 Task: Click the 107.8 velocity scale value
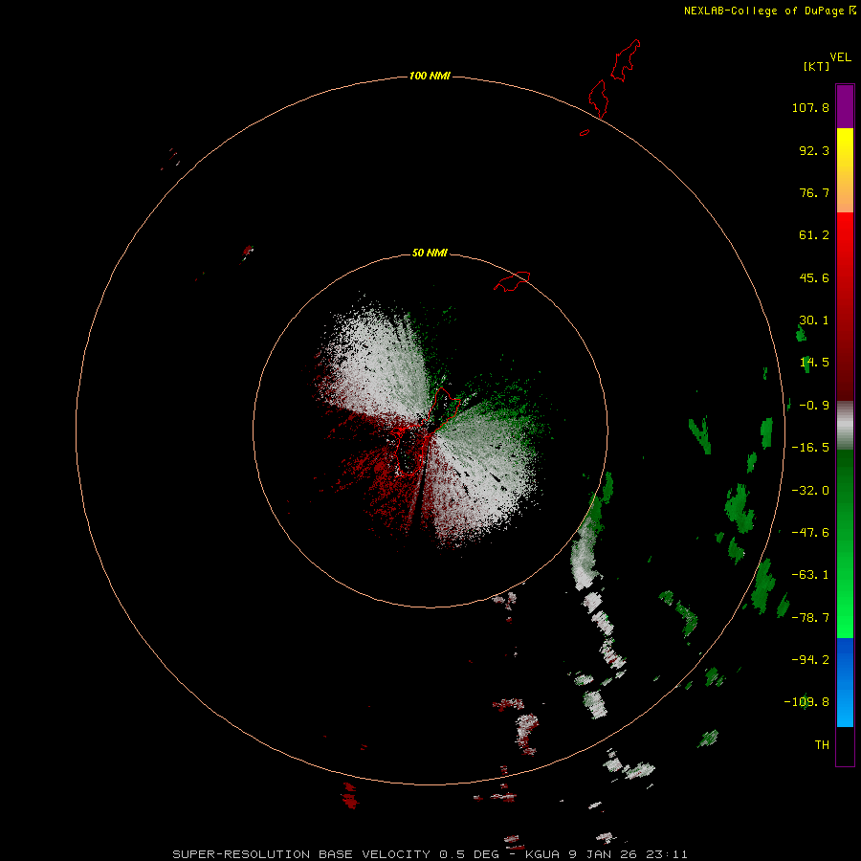810,107
